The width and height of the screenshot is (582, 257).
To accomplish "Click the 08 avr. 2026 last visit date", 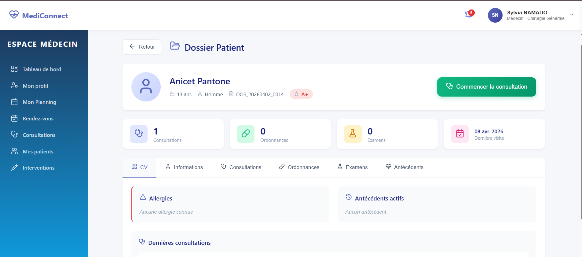I will 489,131.
